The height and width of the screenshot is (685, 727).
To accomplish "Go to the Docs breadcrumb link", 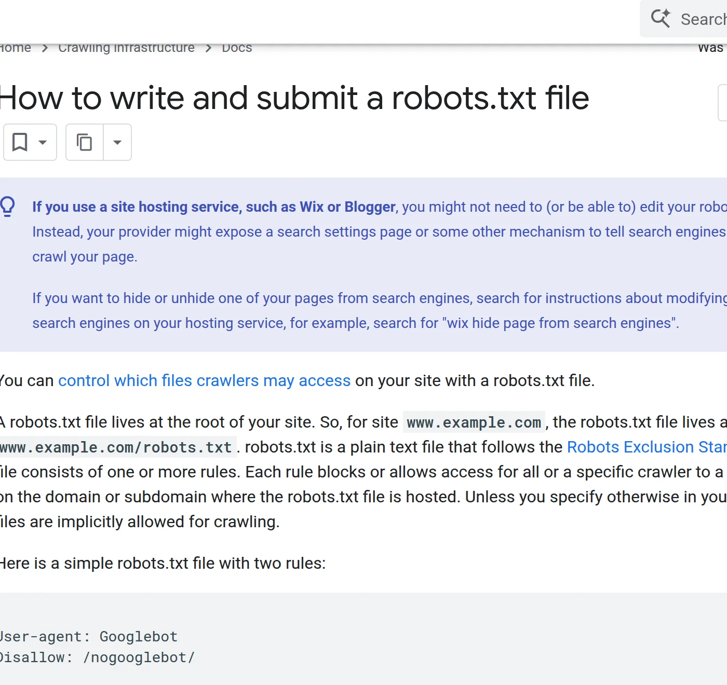I will [237, 48].
